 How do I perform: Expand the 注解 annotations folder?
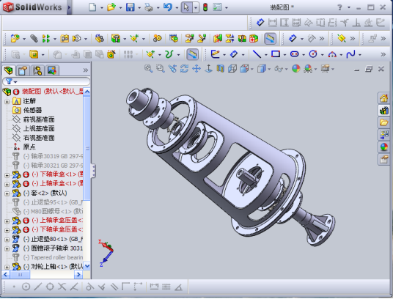pos(7,101)
